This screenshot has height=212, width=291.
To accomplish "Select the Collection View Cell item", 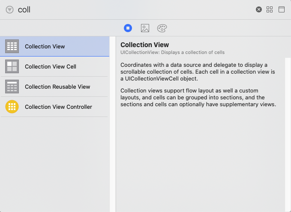I will coord(54,66).
